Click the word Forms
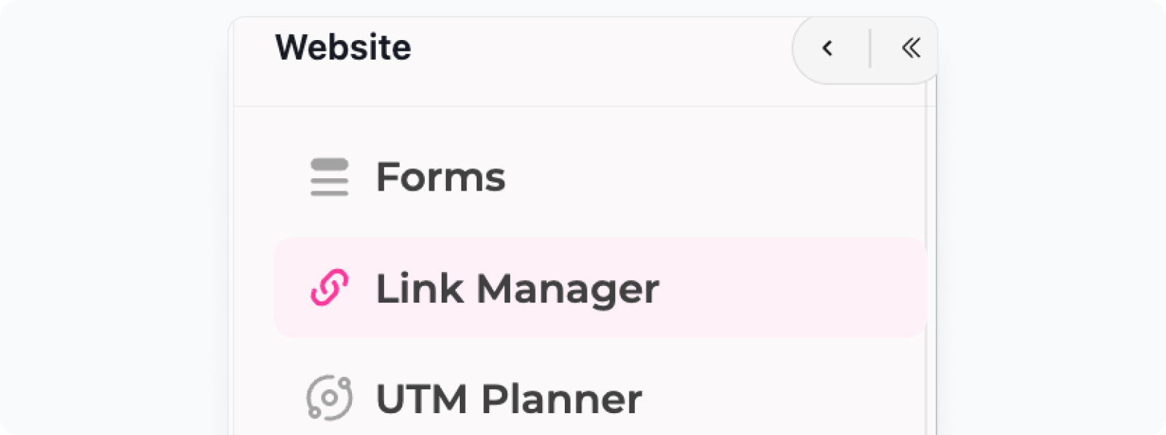Image resolution: width=1166 pixels, height=435 pixels. tap(440, 177)
